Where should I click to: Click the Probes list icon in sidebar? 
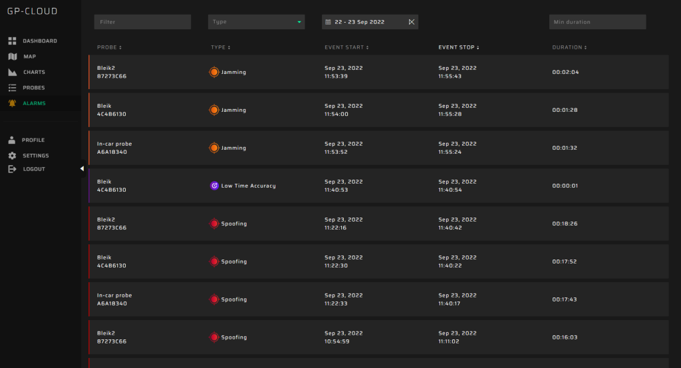pos(12,88)
